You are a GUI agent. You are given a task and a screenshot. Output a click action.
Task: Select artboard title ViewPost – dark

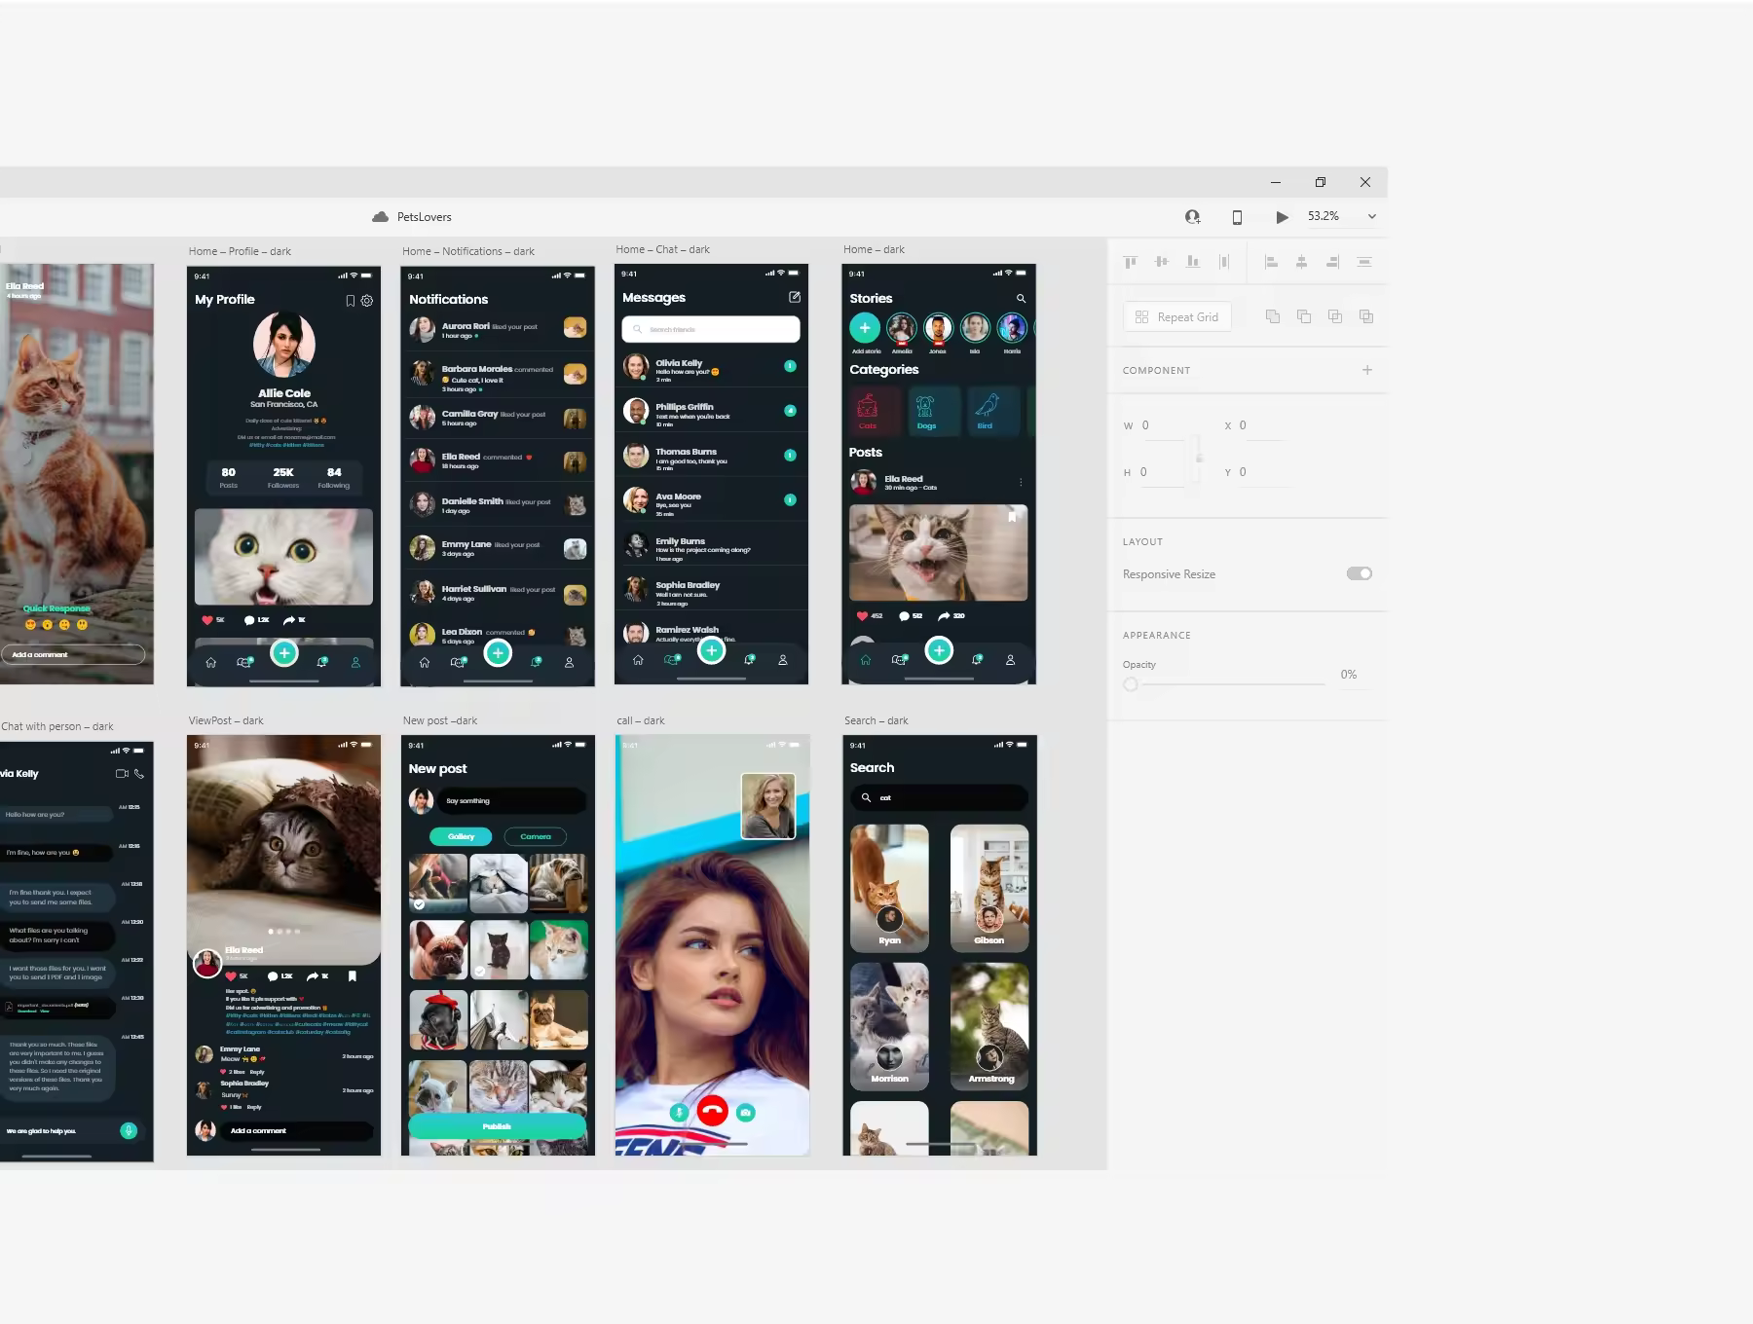tap(226, 720)
